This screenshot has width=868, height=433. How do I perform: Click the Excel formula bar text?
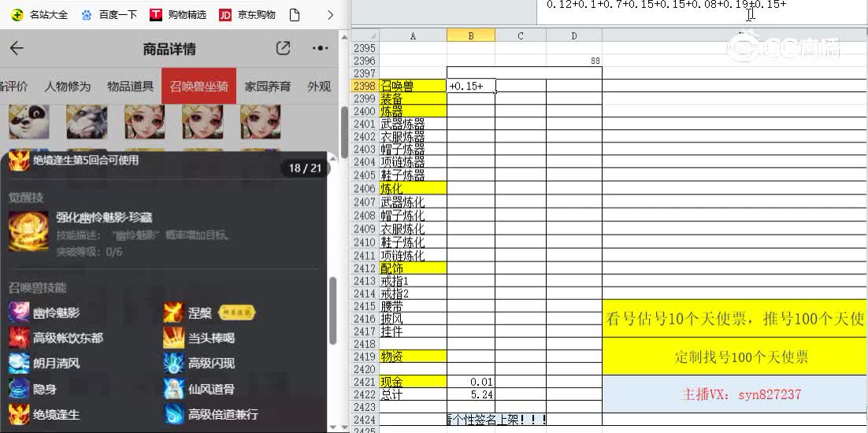(666, 5)
